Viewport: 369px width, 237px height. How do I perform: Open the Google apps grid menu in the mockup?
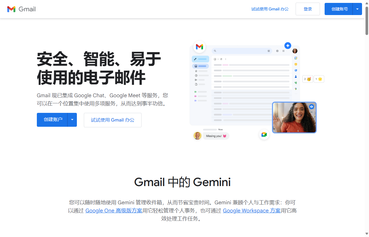pos(283,51)
